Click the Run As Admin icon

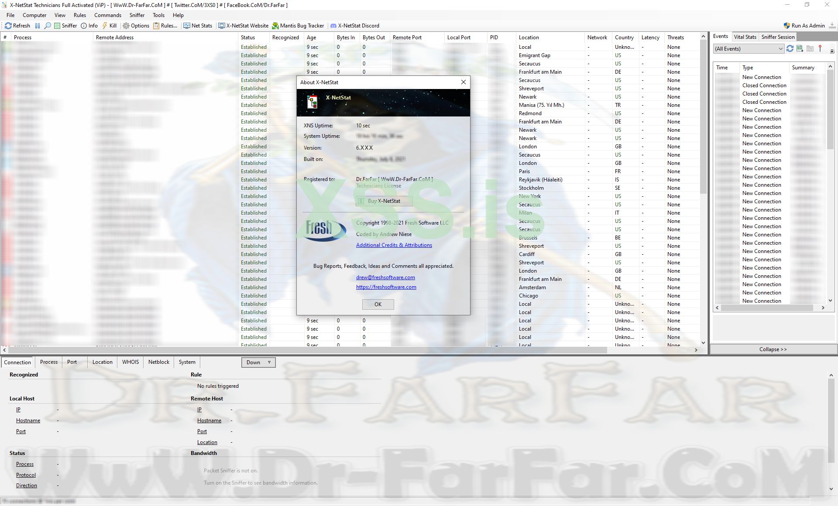tap(786, 25)
